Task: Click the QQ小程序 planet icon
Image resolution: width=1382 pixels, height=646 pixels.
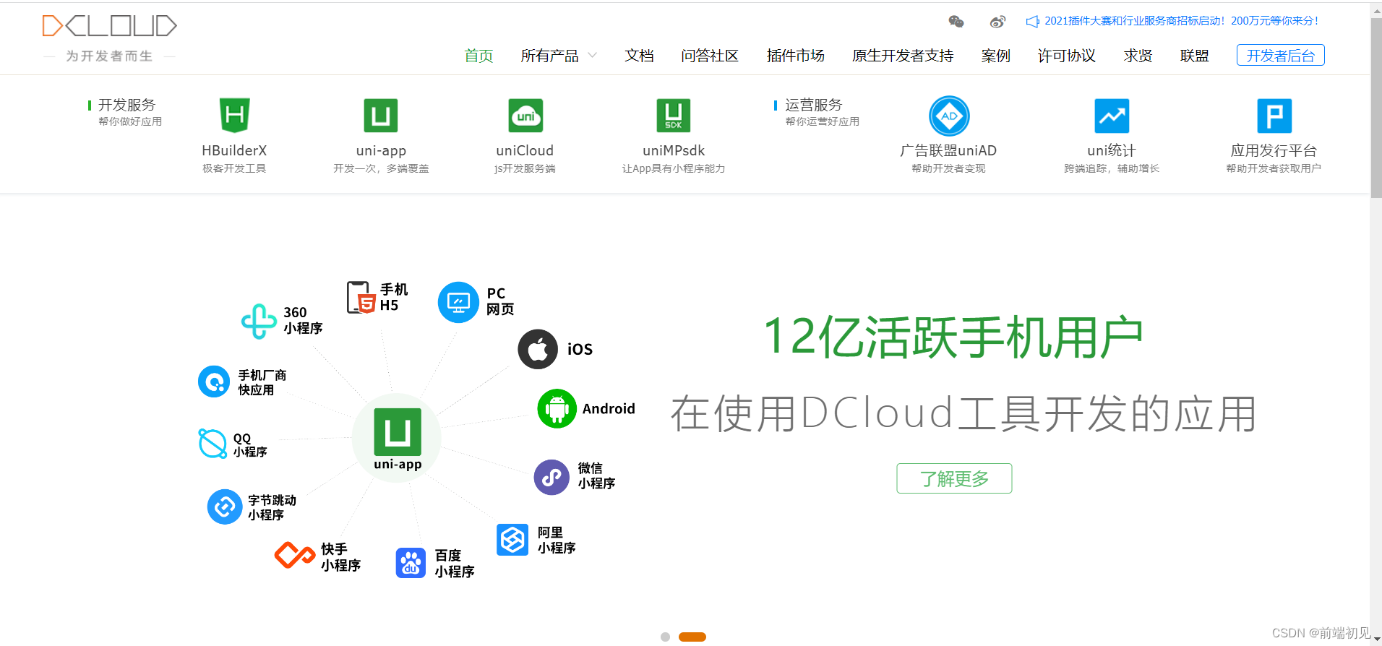Action: pos(213,444)
